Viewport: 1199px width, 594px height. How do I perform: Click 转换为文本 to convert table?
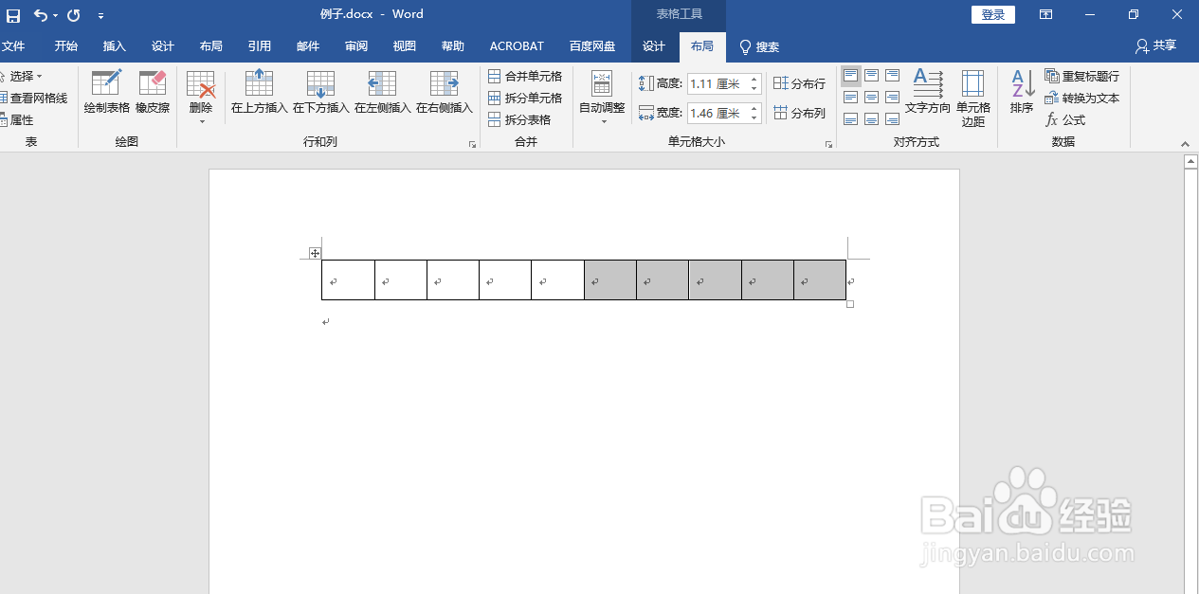[1081, 98]
